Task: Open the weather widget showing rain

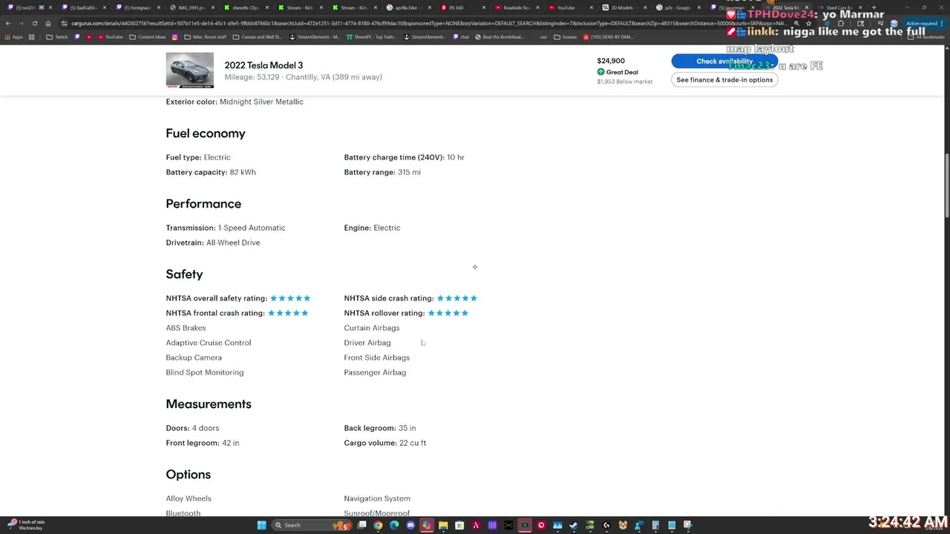Action: click(x=26, y=525)
